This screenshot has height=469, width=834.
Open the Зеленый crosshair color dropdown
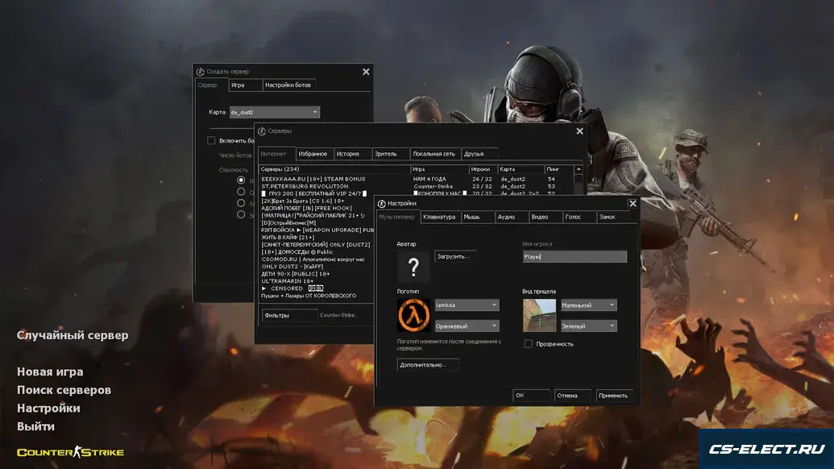pos(588,326)
